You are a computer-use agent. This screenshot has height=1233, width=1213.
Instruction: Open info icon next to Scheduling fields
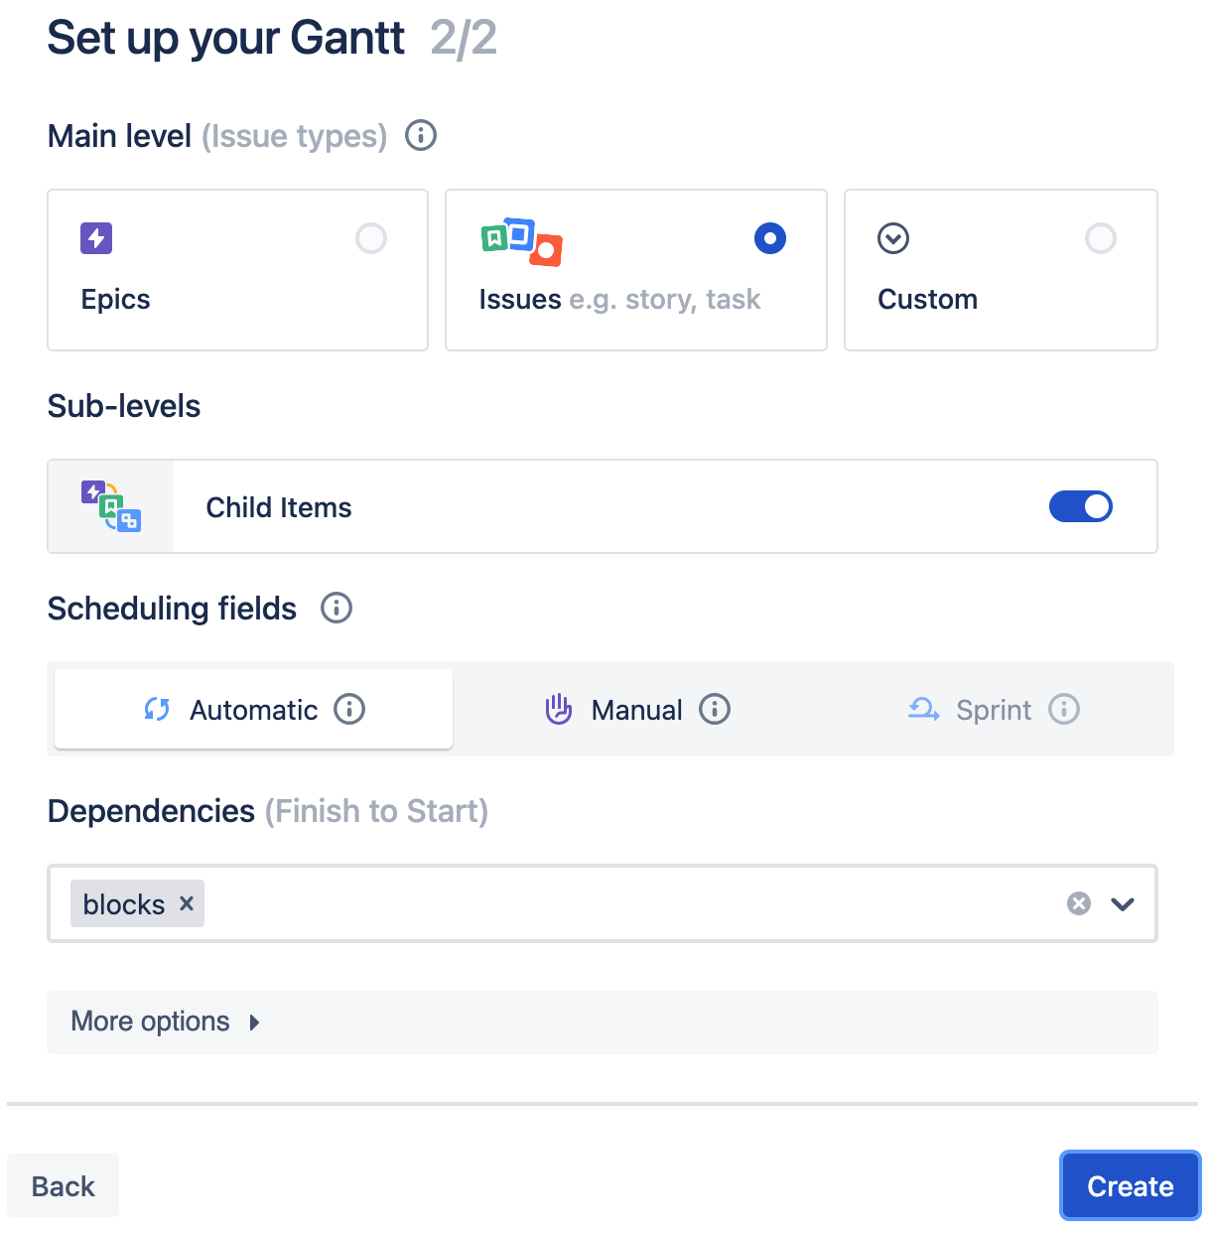(337, 608)
